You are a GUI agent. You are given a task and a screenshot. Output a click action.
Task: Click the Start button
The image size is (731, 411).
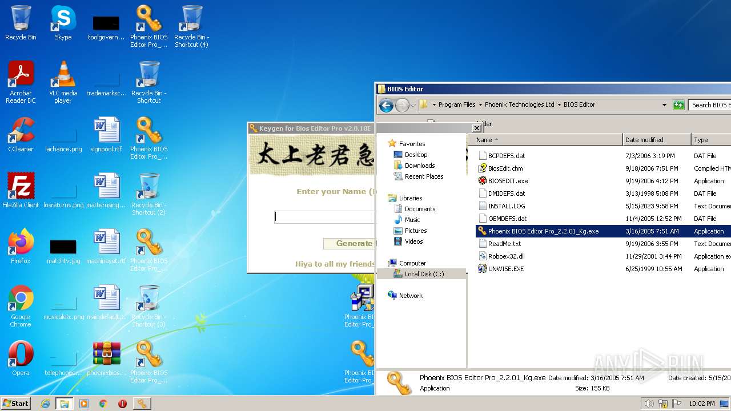tap(15, 404)
